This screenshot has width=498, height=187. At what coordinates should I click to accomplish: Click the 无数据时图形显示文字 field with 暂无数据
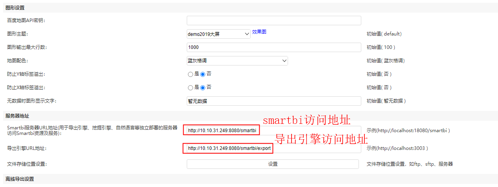pyautogui.click(x=274, y=101)
